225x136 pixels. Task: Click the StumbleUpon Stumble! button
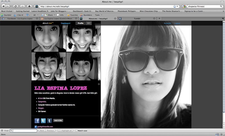coord(6,15)
